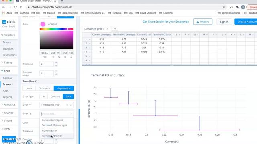Image resolution: width=257 pixels, height=144 pixels.
Task: Clear the Error (+) Terminal PD Error selection
Action: [67, 105]
